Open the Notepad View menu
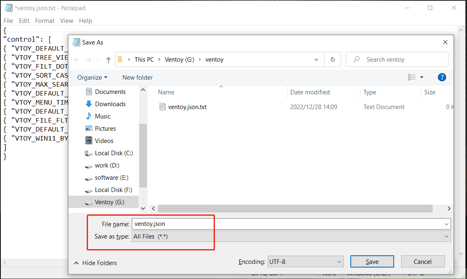467x279 pixels. tap(66, 21)
